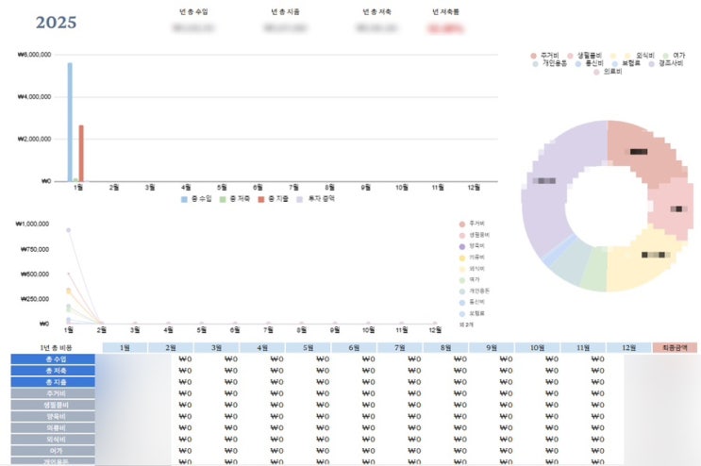This screenshot has height=466, width=701.
Task: Click the dark red donut chart slice
Action: [640, 152]
